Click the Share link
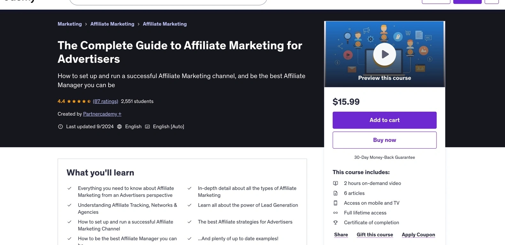This screenshot has height=245, width=505. click(x=341, y=235)
